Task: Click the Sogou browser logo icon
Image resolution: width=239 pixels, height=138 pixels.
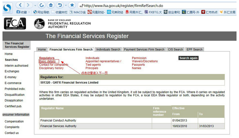Action: (x=7, y=7)
